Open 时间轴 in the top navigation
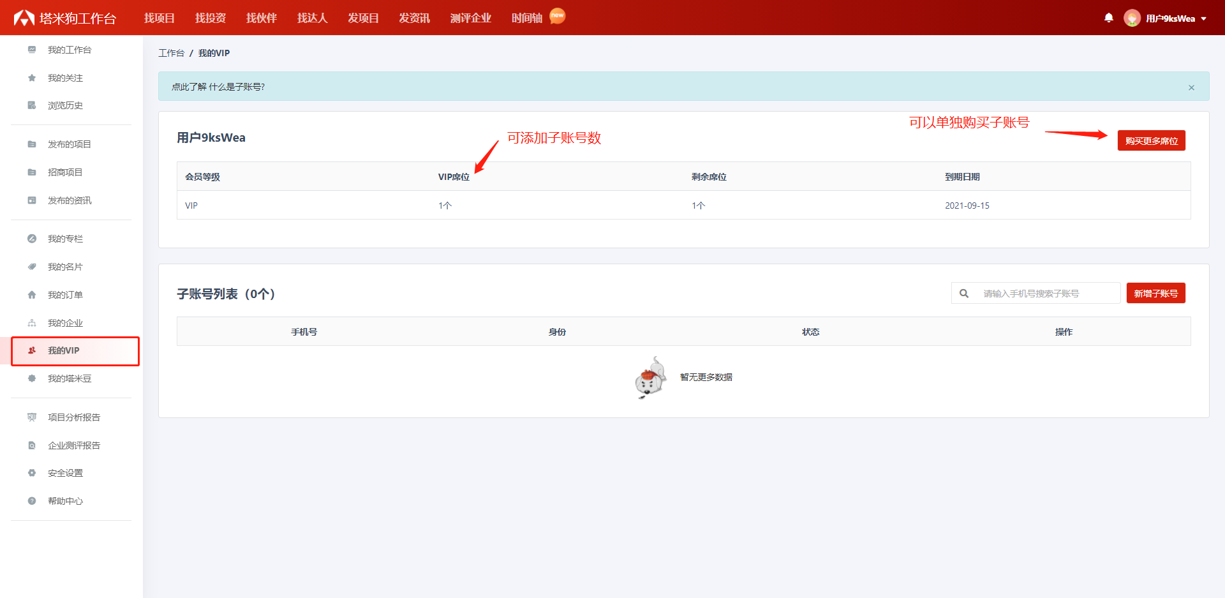 coord(527,18)
